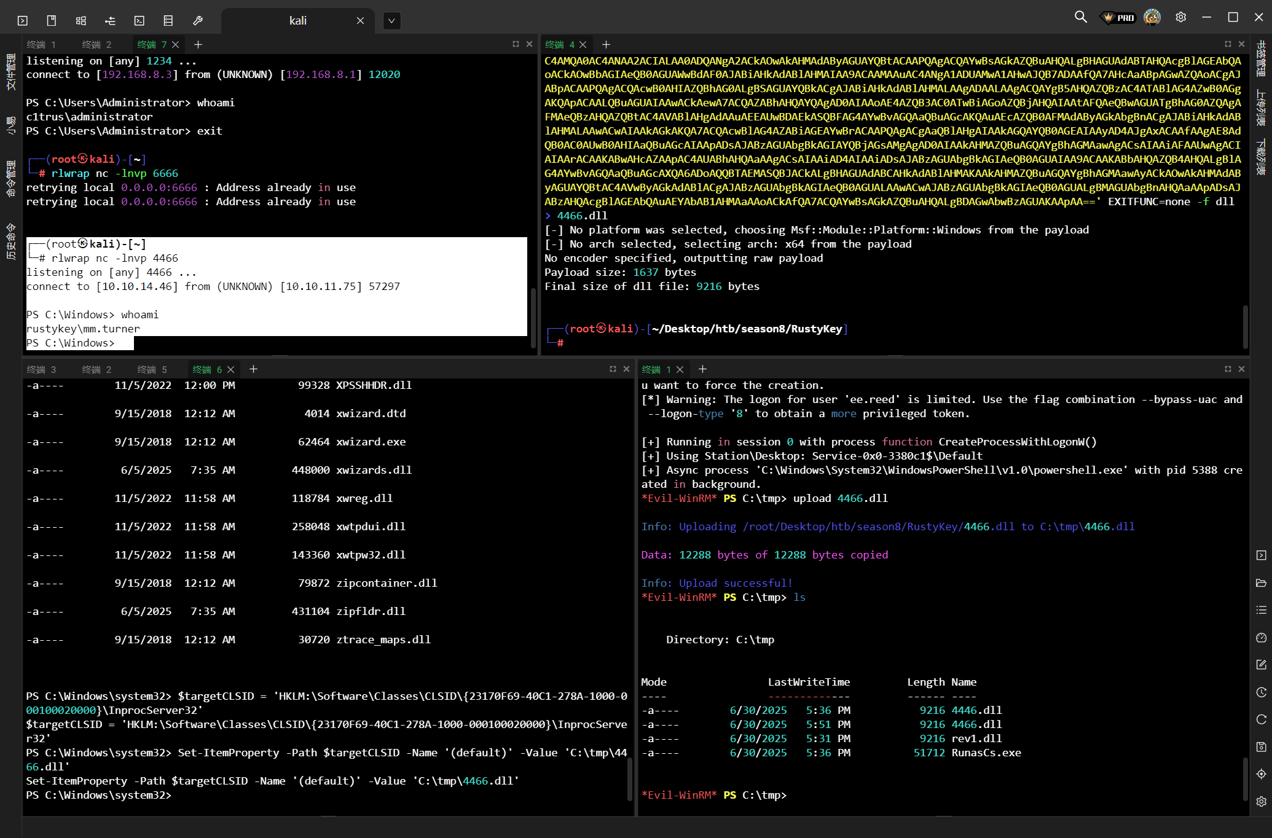
Task: Switch to 终端 3 tab
Action: 42,369
